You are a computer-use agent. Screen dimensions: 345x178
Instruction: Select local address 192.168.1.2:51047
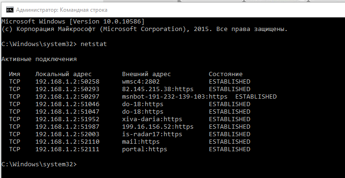67,112
